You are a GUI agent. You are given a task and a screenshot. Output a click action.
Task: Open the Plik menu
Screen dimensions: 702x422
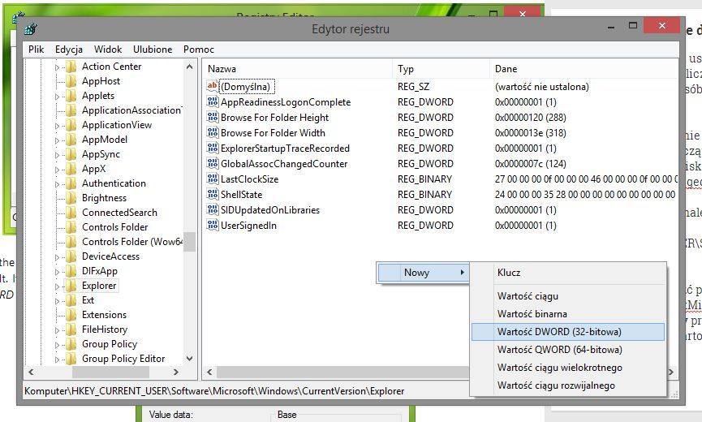pyautogui.click(x=36, y=50)
